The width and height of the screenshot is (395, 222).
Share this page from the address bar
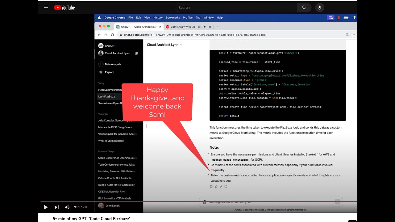point(354,35)
